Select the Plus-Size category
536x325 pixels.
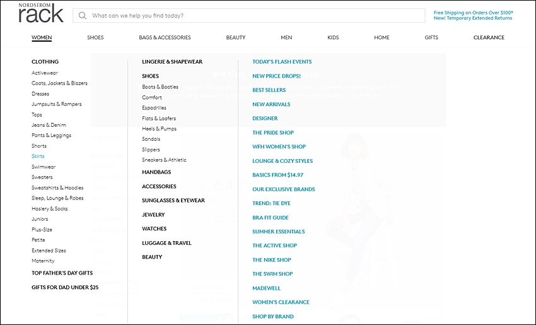pyautogui.click(x=42, y=230)
